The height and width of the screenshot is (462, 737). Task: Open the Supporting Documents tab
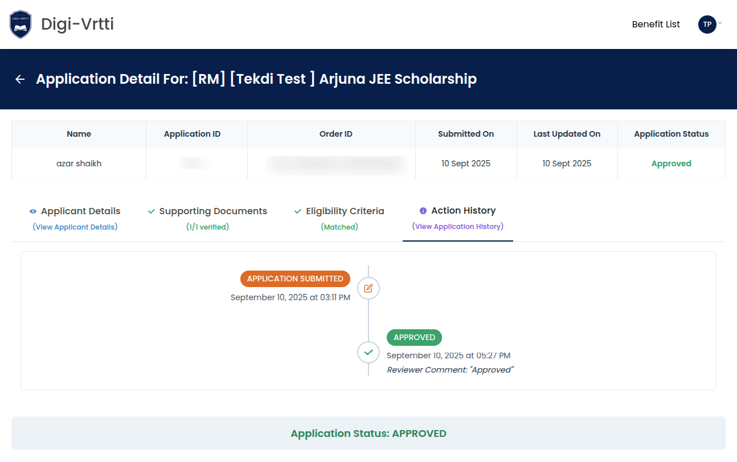tap(213, 211)
